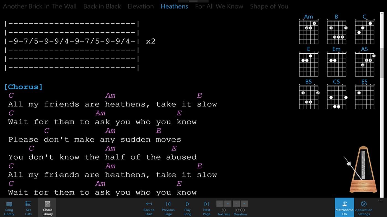This screenshot has width=387, height=217.
Task: Go to the Previous Page
Action: (168, 207)
